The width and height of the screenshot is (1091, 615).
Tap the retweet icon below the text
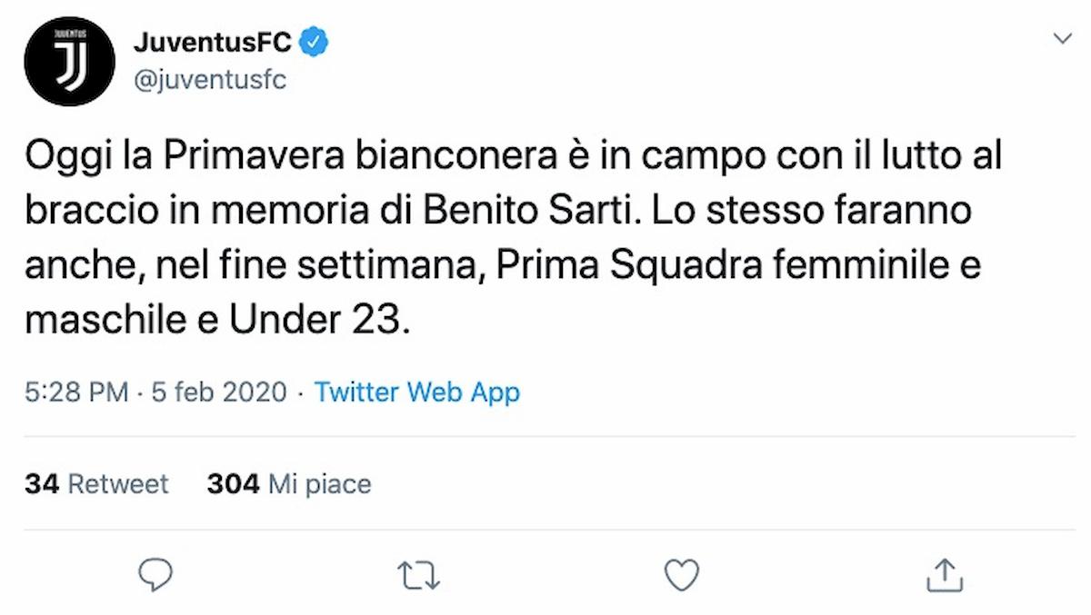418,573
